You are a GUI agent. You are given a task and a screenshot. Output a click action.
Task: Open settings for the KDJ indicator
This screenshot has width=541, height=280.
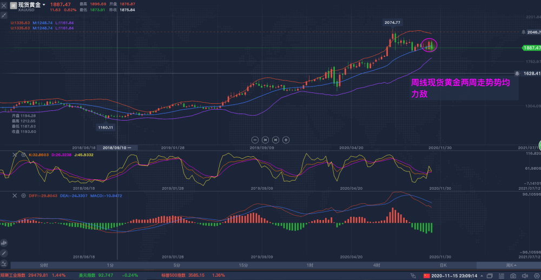tap(23, 155)
